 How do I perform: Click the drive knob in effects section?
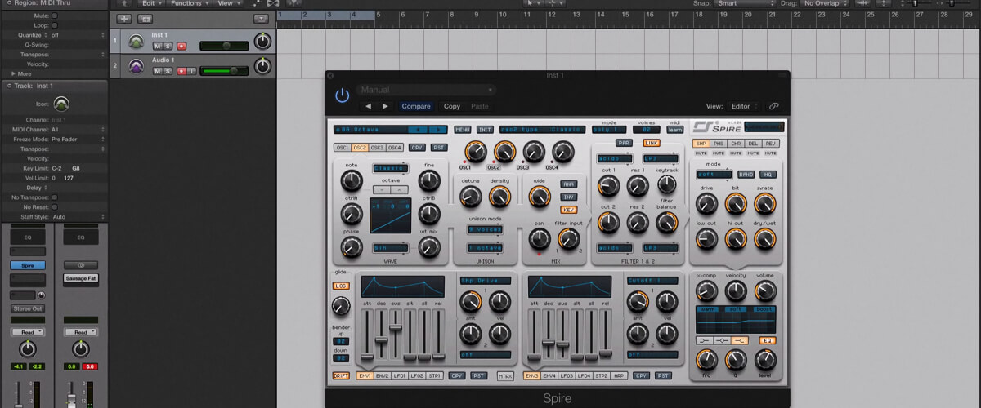(706, 204)
